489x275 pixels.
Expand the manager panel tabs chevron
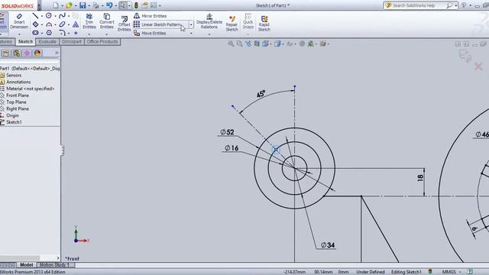(x=57, y=53)
